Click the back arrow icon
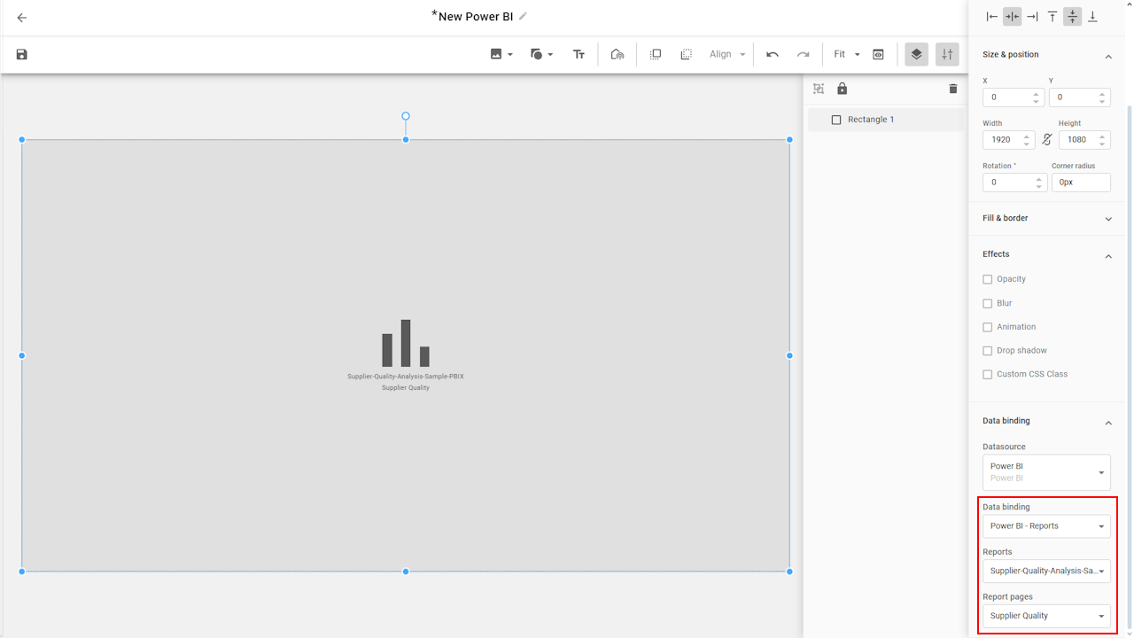Image resolution: width=1134 pixels, height=638 pixels. pos(22,18)
